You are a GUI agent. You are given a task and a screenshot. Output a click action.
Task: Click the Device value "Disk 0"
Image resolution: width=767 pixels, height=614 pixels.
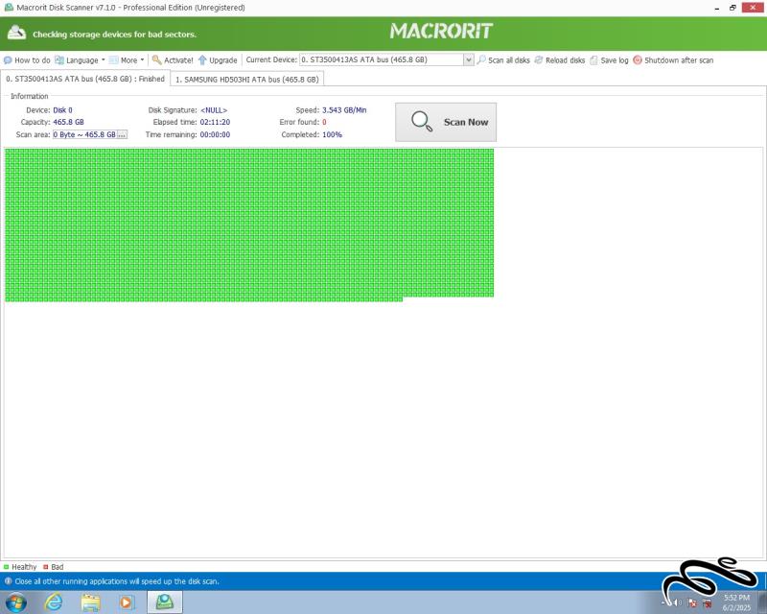(62, 110)
